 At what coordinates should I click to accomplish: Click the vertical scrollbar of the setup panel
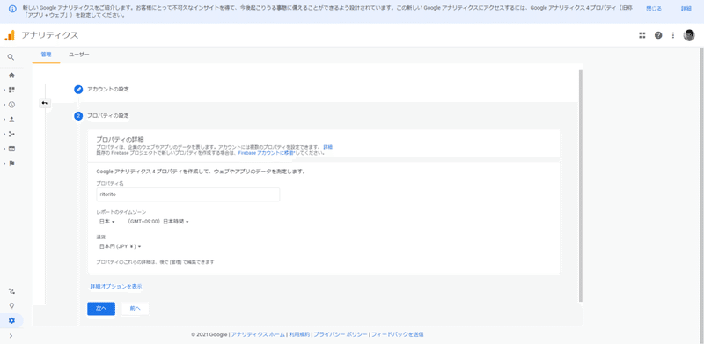(x=581, y=186)
